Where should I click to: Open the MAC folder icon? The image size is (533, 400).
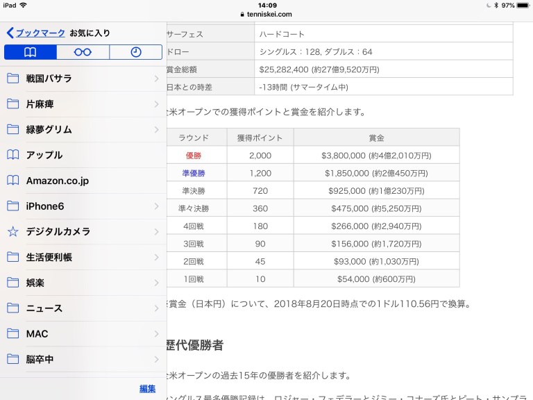pos(12,334)
